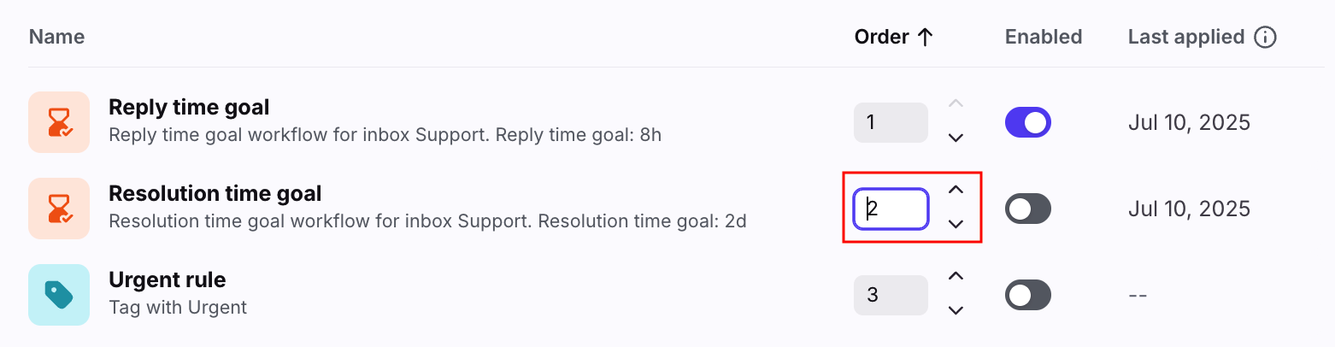Enable the Urgent rule toggle
1335x347 pixels.
pos(1027,295)
